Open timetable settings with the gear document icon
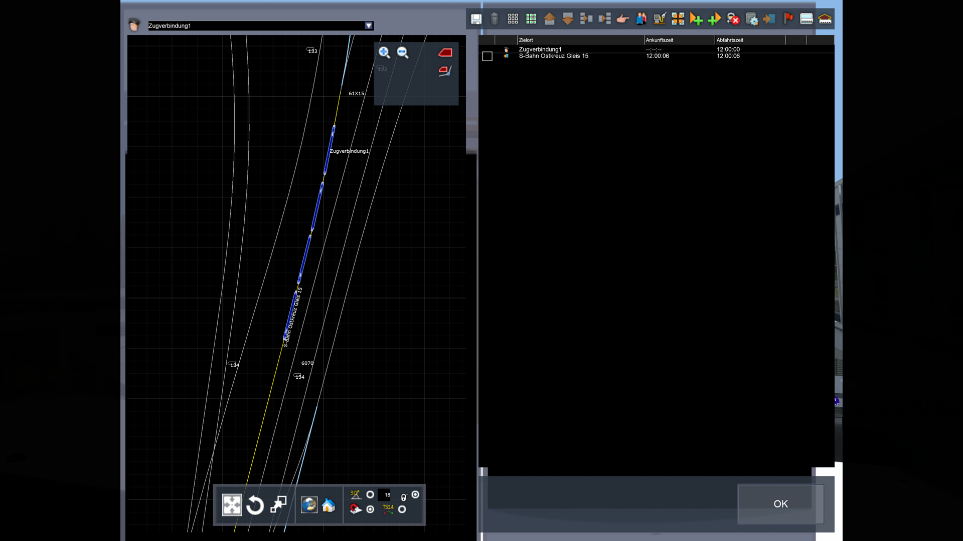 (x=751, y=19)
